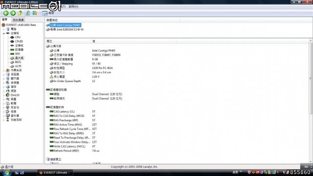Select the 南橋: Intel 82801IM ICH9-M device row
Screen dimensions: 313x176
pos(65,29)
